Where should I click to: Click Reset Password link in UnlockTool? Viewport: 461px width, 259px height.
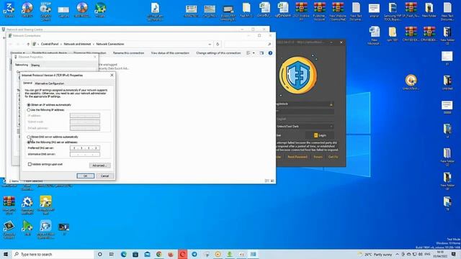tap(297, 157)
